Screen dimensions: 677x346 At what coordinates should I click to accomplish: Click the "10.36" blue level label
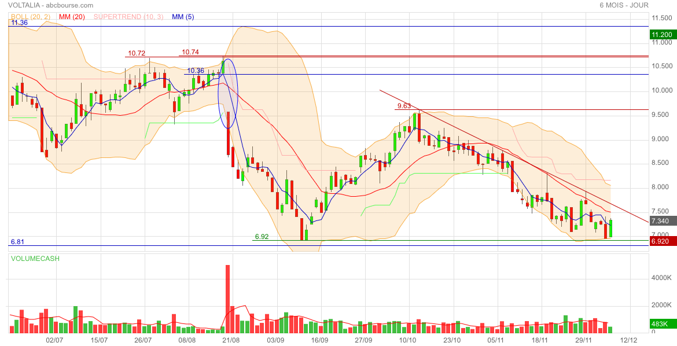tap(196, 71)
